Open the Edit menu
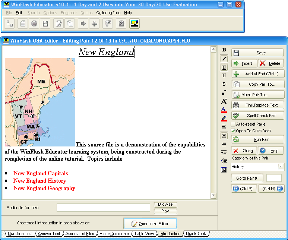 pos(19,13)
